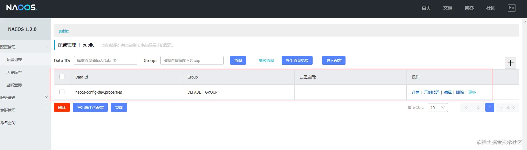Open the 更多 link in the config row
This screenshot has width=527, height=150.
[472, 92]
